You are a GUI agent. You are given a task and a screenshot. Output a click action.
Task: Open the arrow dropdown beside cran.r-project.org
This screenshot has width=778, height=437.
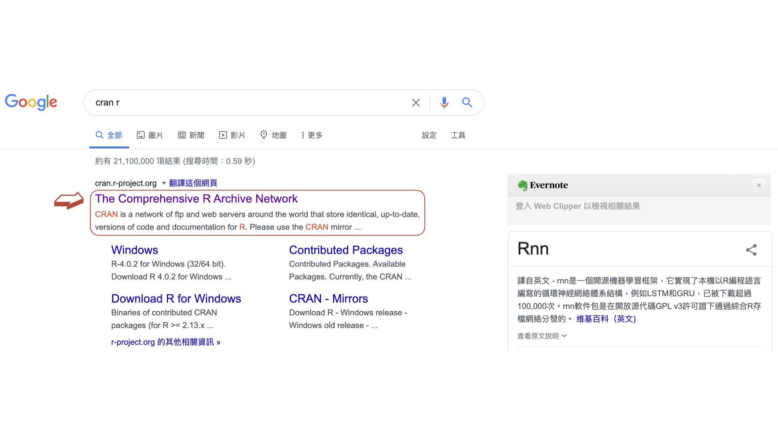(x=164, y=183)
